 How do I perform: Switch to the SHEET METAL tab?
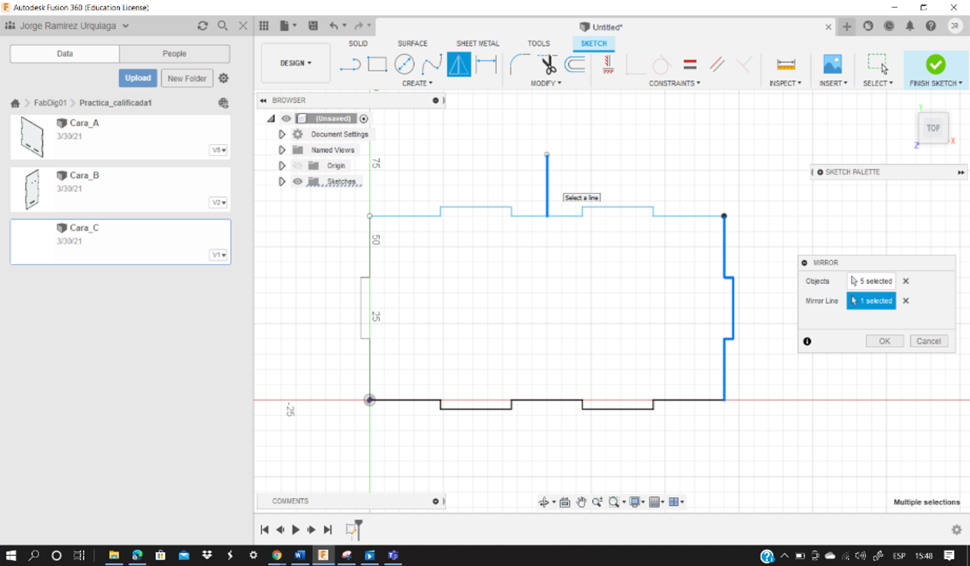(x=478, y=43)
